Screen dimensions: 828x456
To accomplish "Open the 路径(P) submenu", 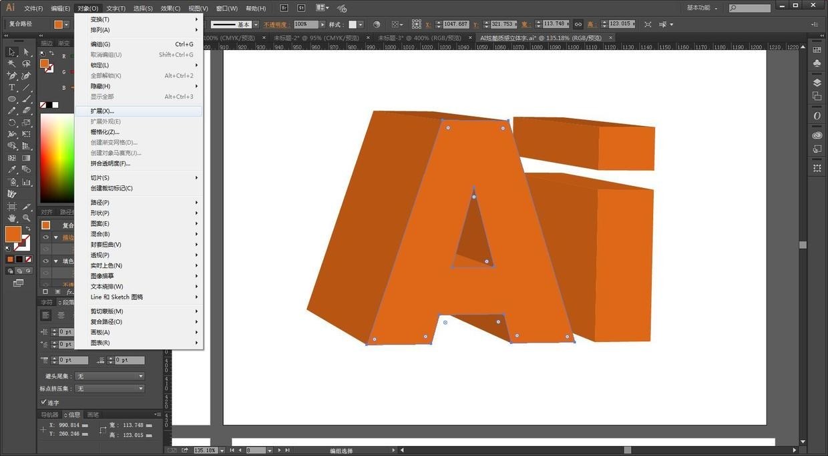I will coord(100,203).
